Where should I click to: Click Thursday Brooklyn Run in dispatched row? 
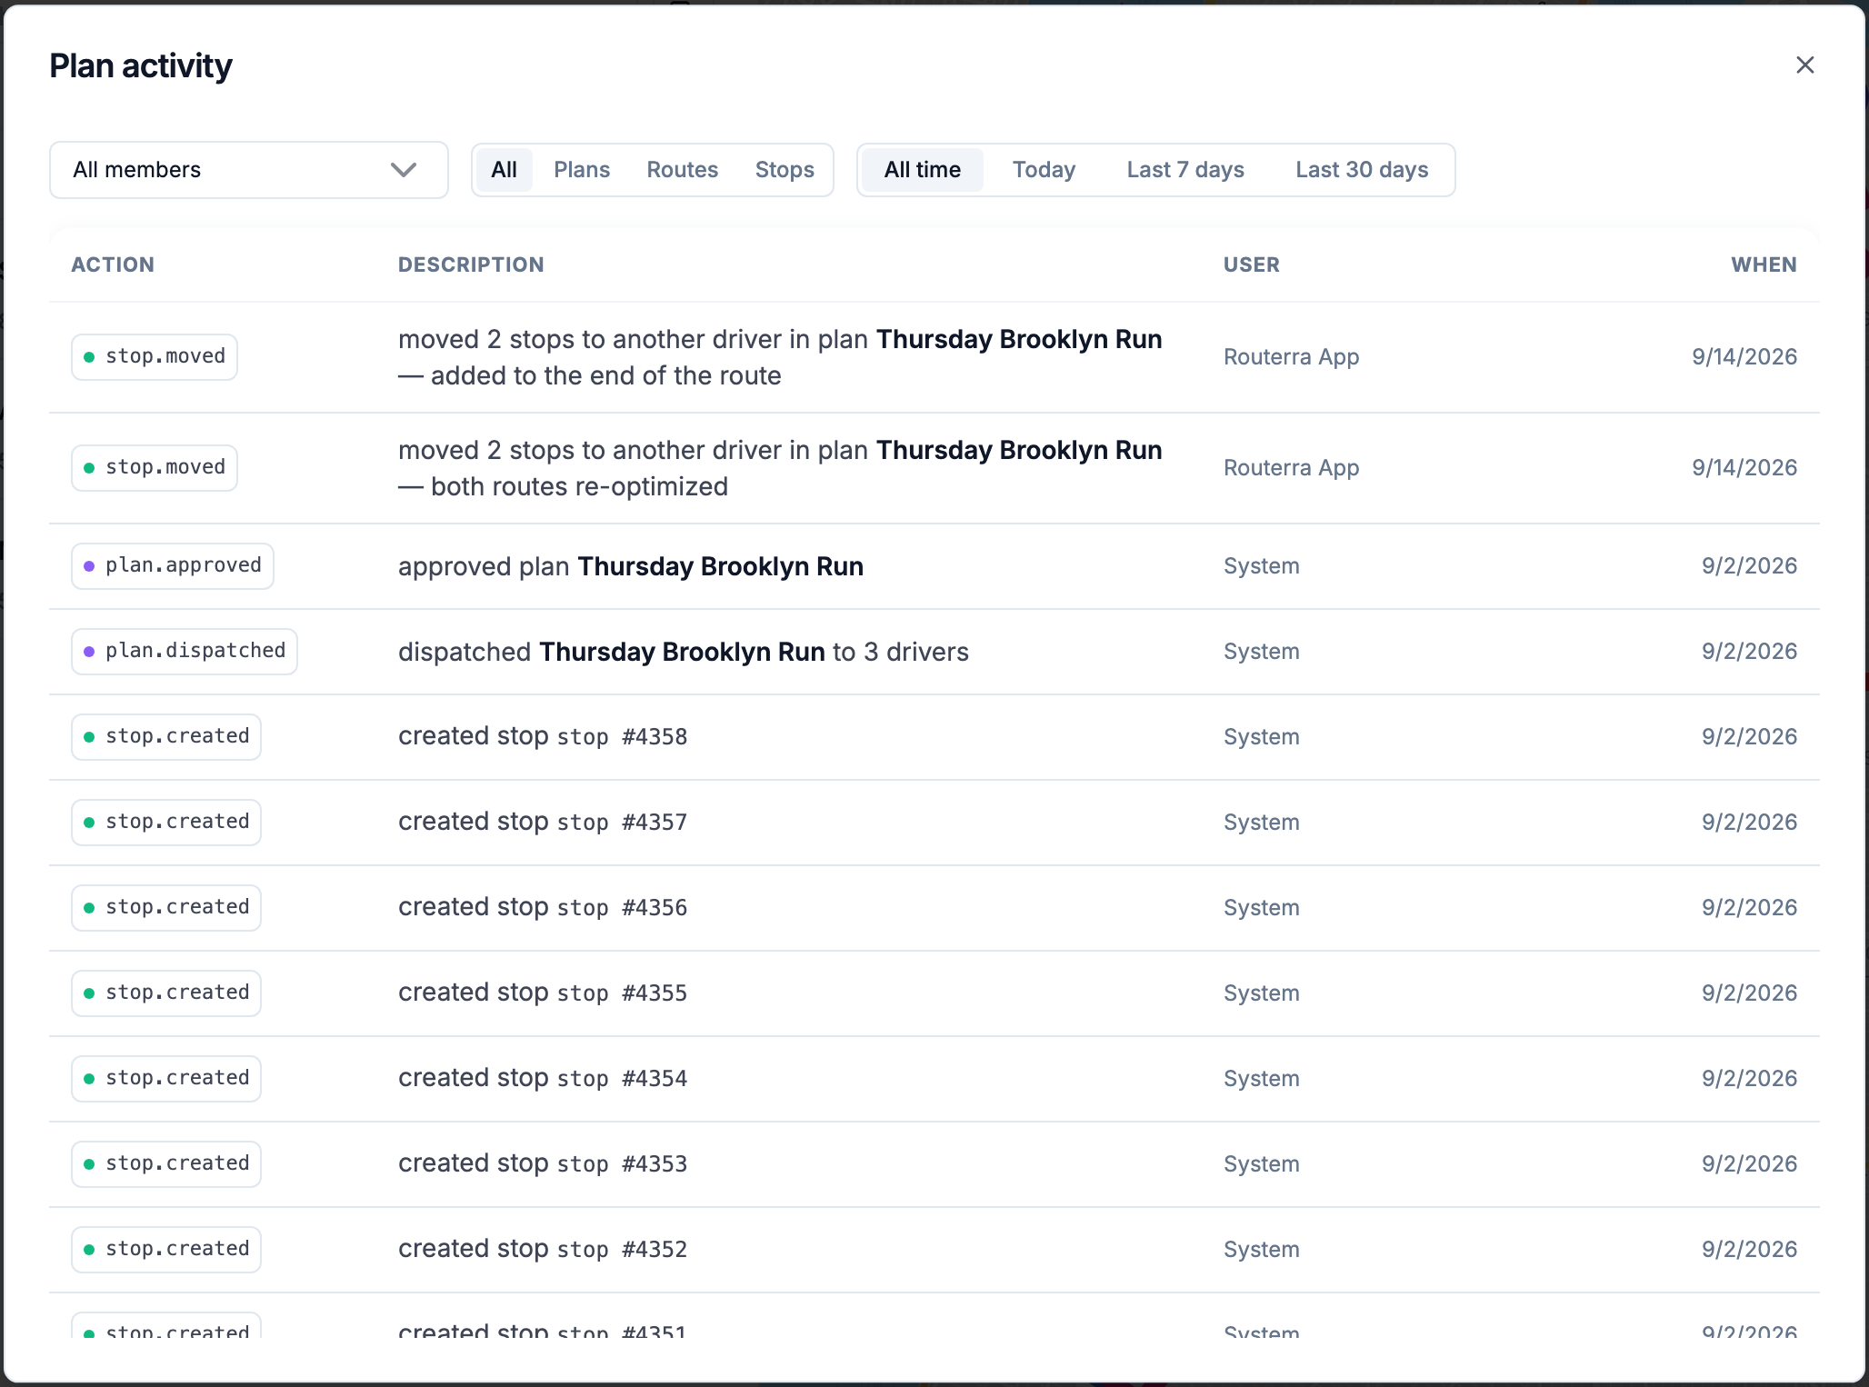click(682, 652)
